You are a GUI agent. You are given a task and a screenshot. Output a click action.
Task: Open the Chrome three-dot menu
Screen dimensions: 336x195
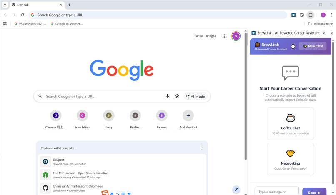coord(331,15)
